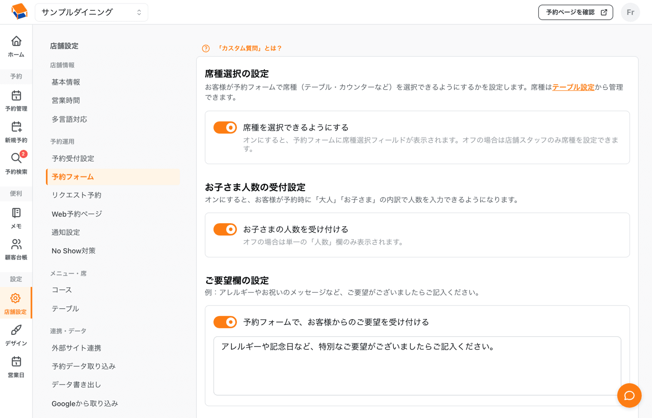Disable お客様からのご要望を受け付ける switch
Viewport: 652px width, 418px height.
pos(225,322)
